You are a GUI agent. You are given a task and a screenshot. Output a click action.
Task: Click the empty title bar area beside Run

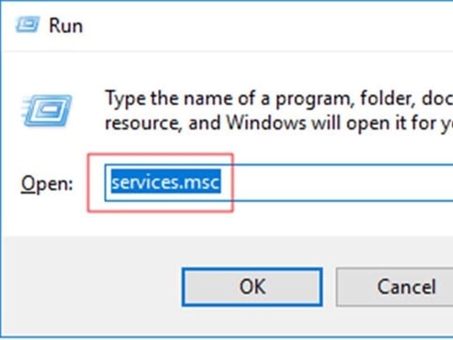point(260,25)
